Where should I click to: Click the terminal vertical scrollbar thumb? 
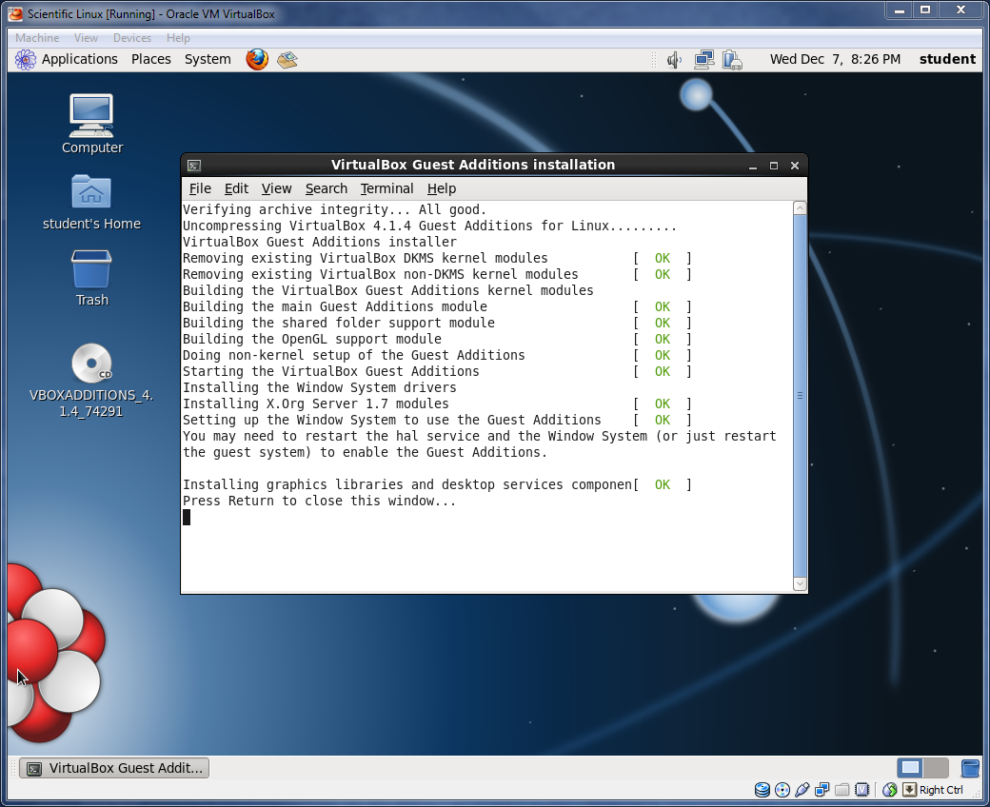point(800,396)
